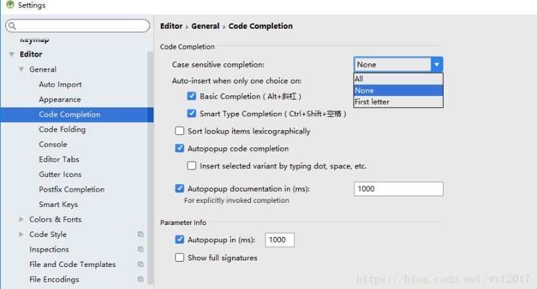Click the icon beside File and Code Templates
Image resolution: width=537 pixels, height=289 pixels.
[141, 265]
